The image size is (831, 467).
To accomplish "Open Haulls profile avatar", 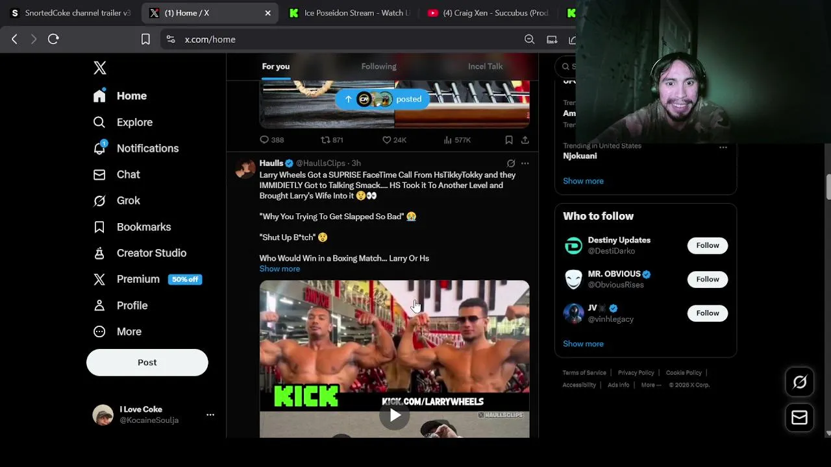I will 245,169.
